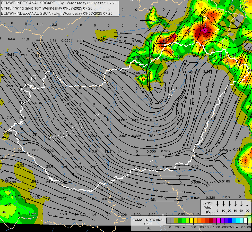The width and height of the screenshot is (252, 232).
Task: Click the 33.6 CIN value
Action: click(x=39, y=40)
